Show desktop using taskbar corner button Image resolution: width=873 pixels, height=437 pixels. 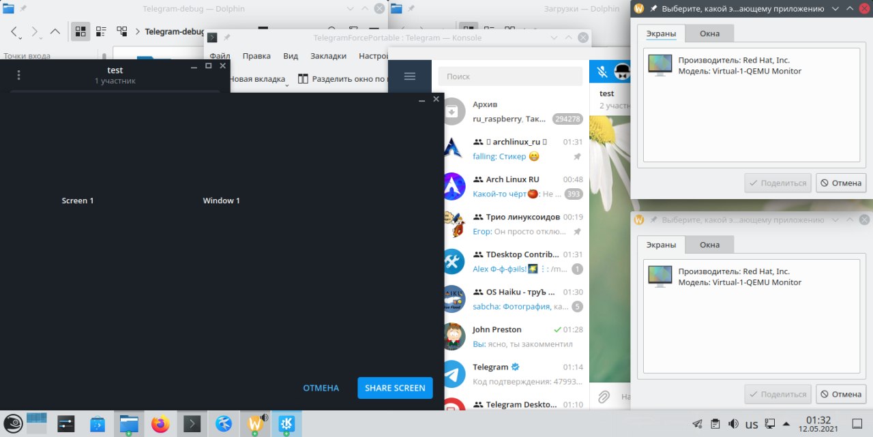[857, 424]
